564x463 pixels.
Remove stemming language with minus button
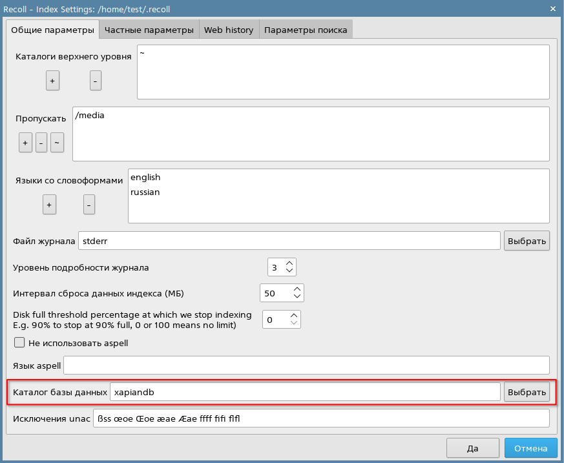pyautogui.click(x=89, y=205)
